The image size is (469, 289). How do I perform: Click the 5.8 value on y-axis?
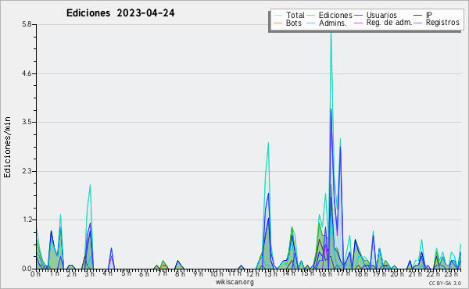[27, 24]
